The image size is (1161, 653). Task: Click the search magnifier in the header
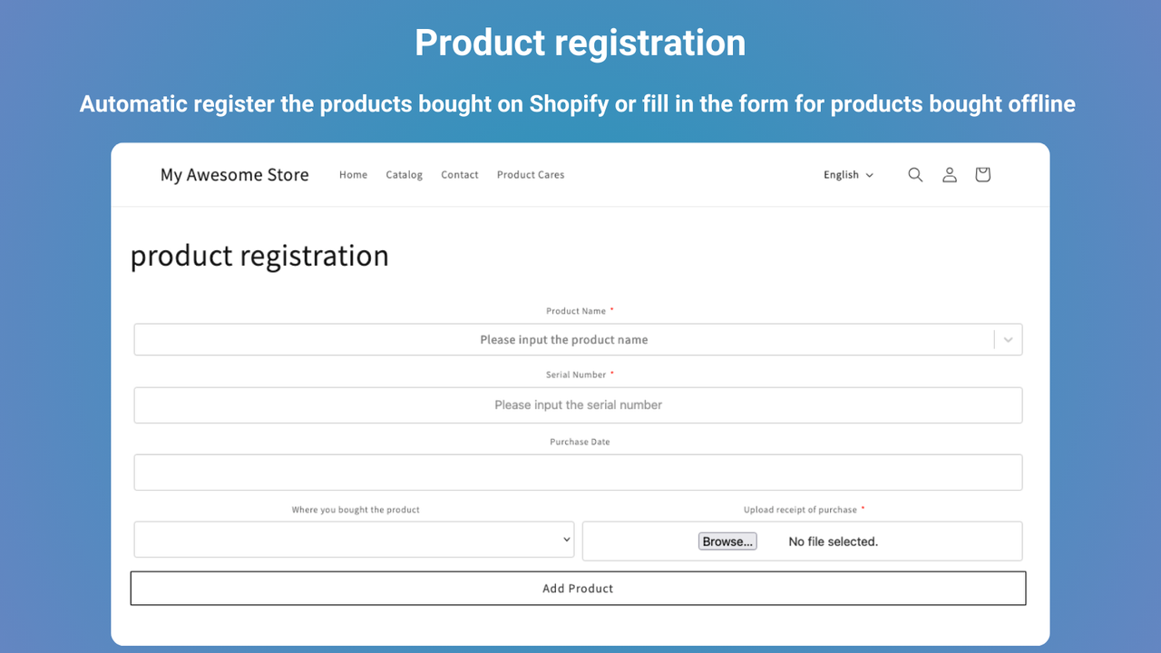[915, 174]
